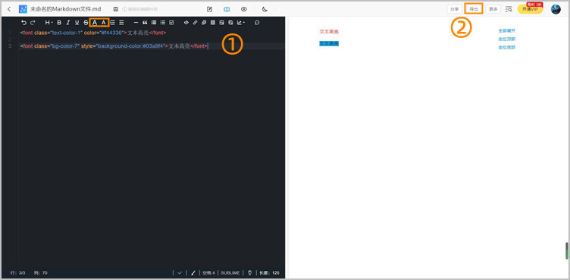Open the text color A tool
The image size is (570, 280).
(x=95, y=23)
